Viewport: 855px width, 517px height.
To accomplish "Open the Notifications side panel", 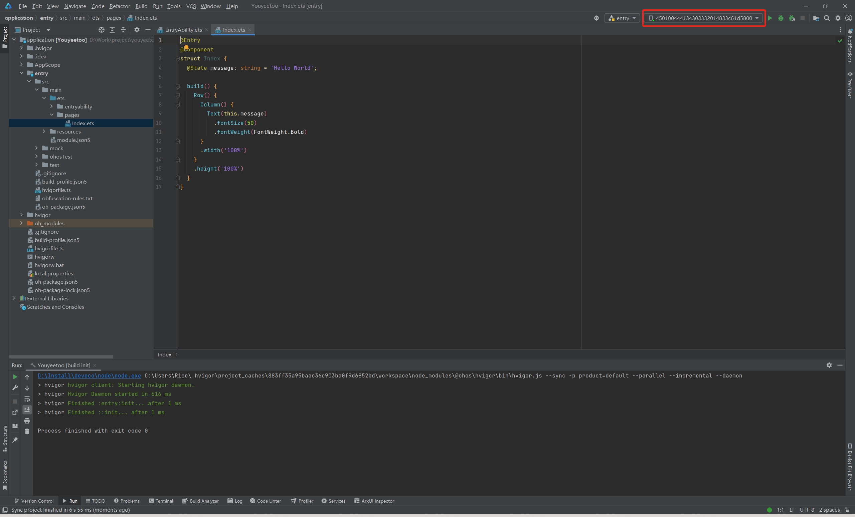I will 850,45.
